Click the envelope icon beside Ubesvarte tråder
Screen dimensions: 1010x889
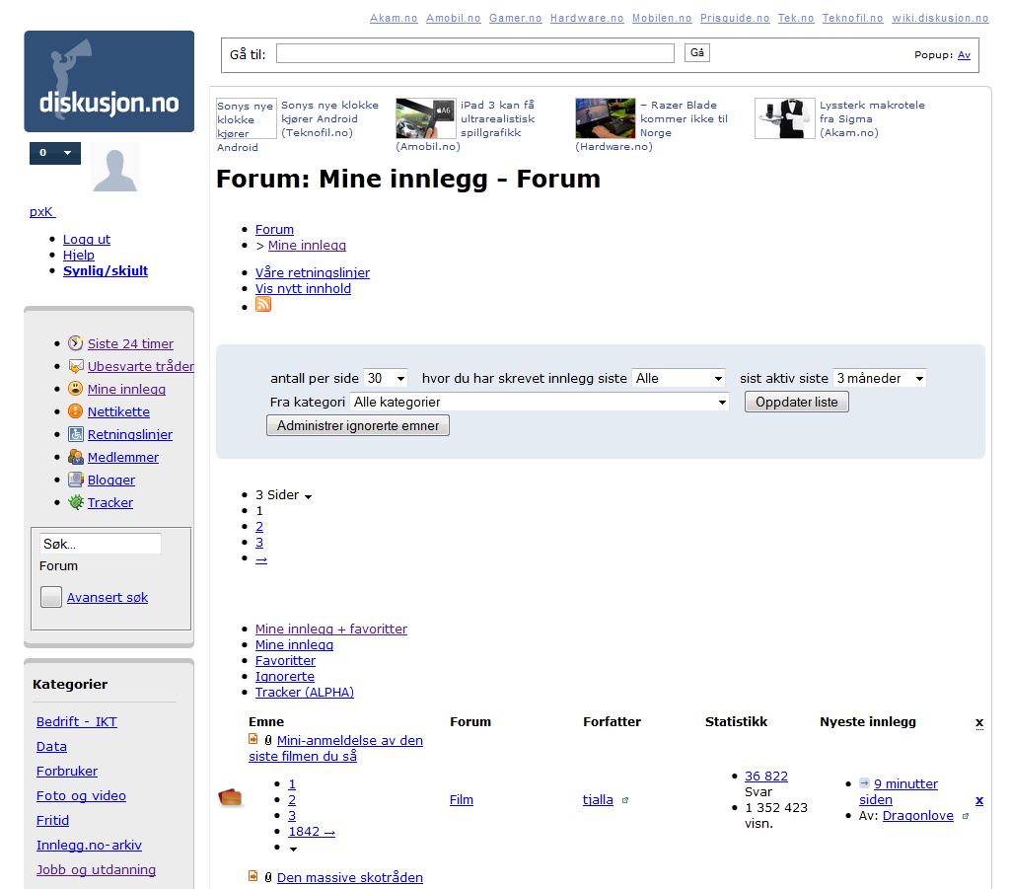(75, 366)
